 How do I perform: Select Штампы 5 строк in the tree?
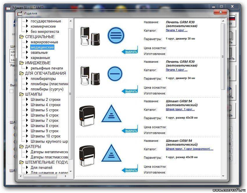[44, 110]
